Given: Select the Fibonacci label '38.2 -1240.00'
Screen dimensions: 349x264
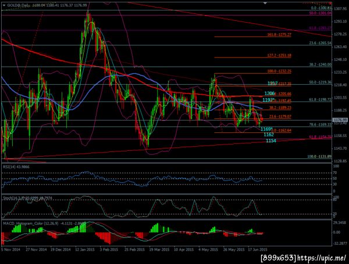Looking at the screenshot, I should (320, 64).
